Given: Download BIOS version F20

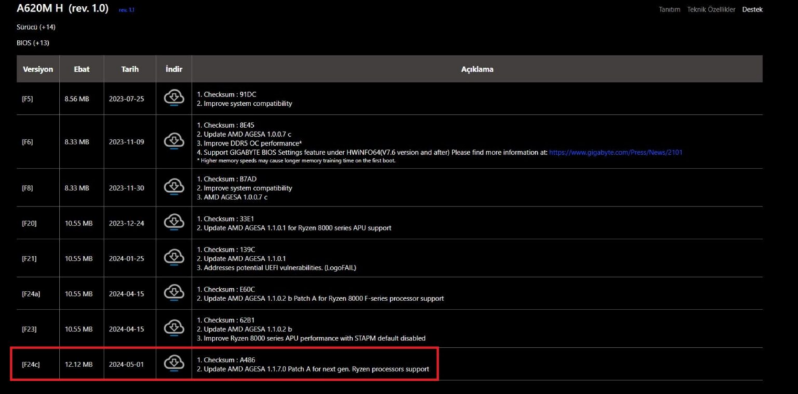Looking at the screenshot, I should click(x=174, y=223).
